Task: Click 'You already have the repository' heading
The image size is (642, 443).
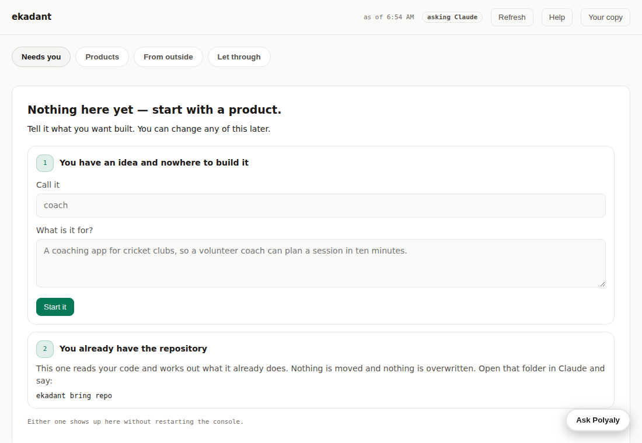Action: 133,349
